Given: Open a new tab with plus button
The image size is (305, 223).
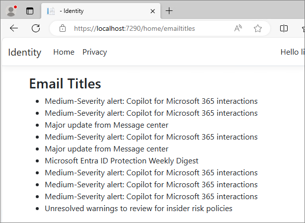Looking at the screenshot, I should [169, 11].
